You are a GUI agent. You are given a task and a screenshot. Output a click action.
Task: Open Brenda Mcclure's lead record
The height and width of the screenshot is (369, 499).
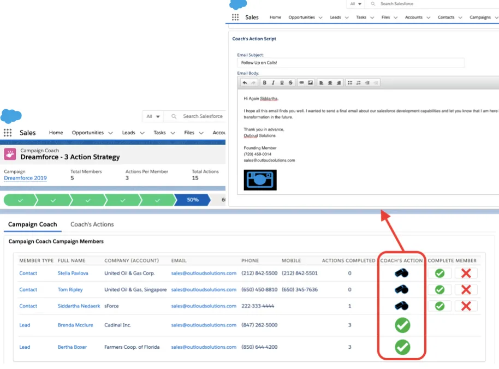click(75, 325)
